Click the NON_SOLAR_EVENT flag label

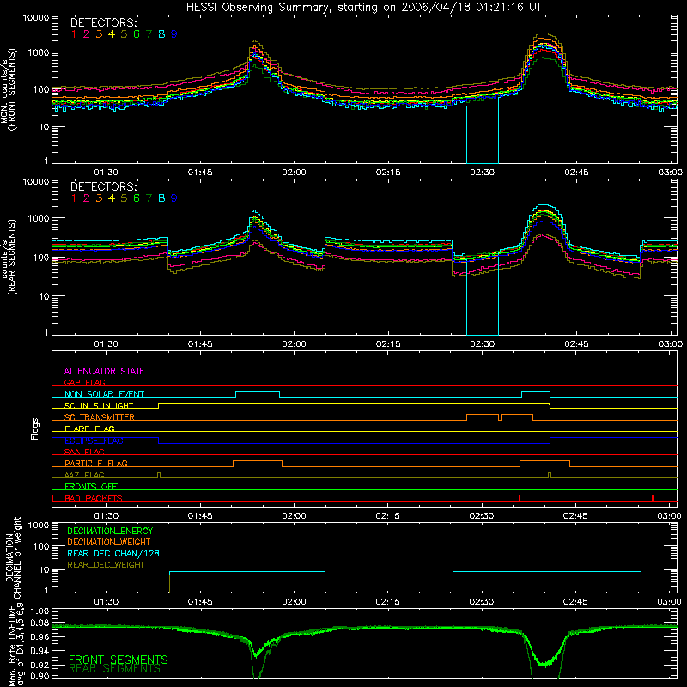pyautogui.click(x=104, y=394)
